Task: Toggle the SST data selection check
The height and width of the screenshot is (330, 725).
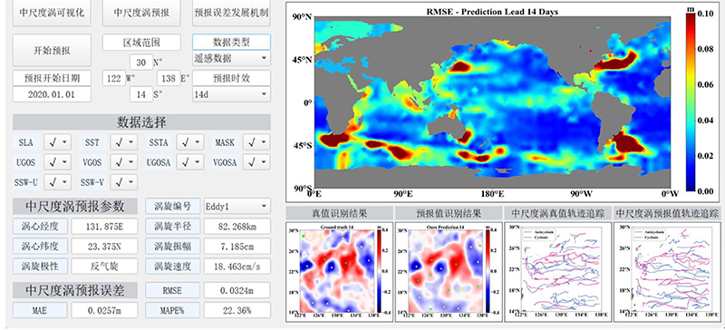Action: coord(124,142)
